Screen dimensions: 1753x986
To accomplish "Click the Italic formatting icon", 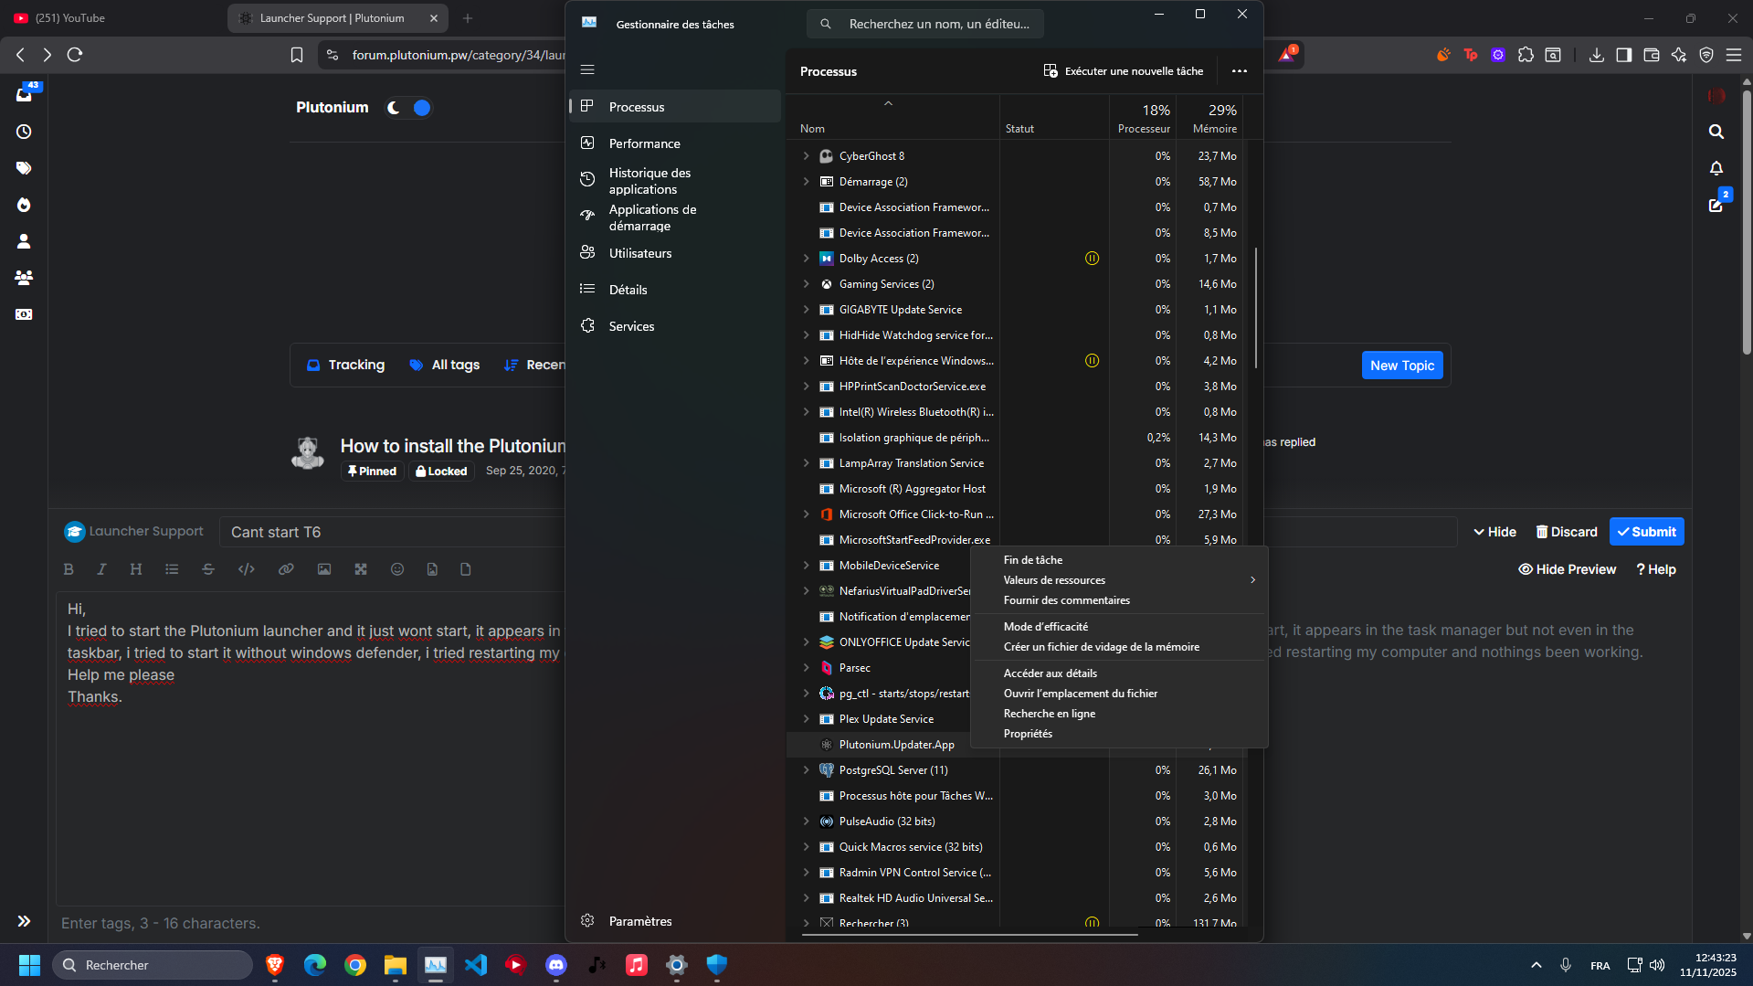I will pyautogui.click(x=101, y=569).
